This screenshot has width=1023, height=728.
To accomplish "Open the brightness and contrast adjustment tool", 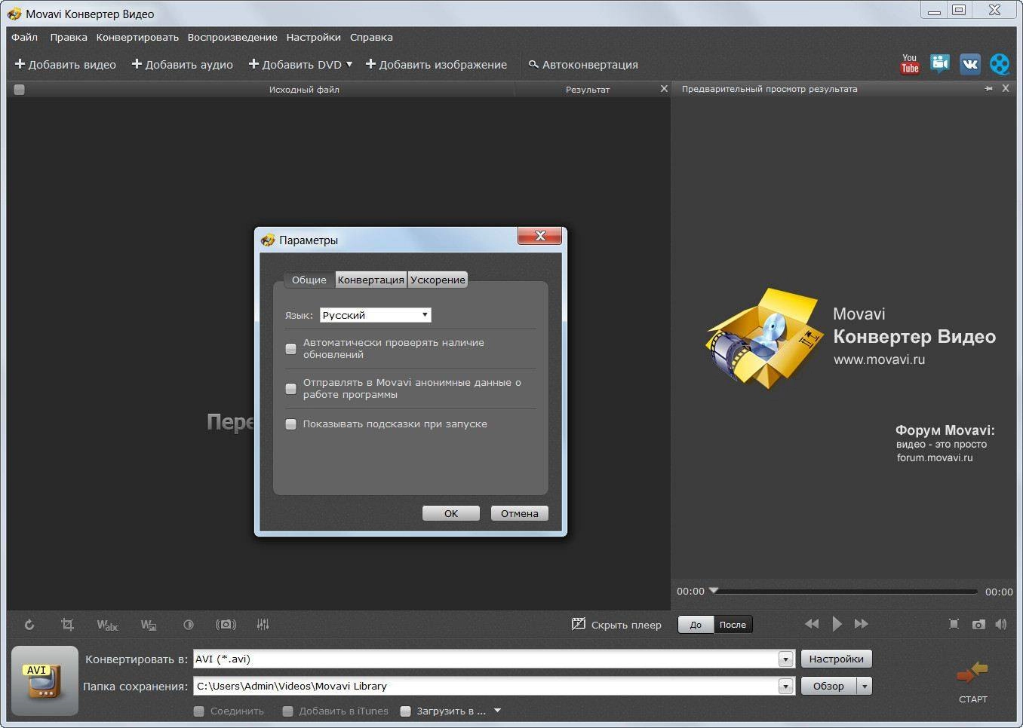I will [189, 625].
